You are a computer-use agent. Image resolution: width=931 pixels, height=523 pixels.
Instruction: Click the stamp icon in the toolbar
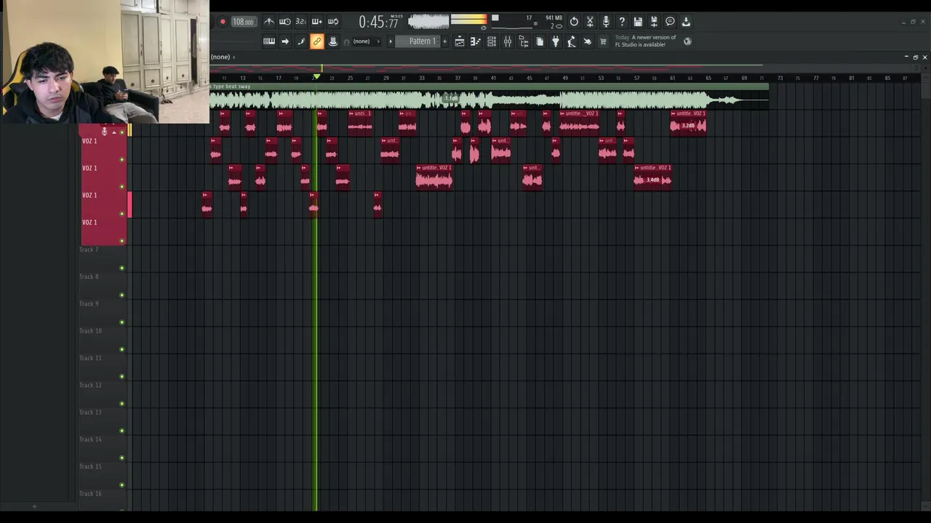coord(333,41)
